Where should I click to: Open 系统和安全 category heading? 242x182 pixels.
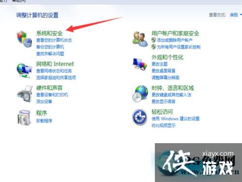coord(49,33)
